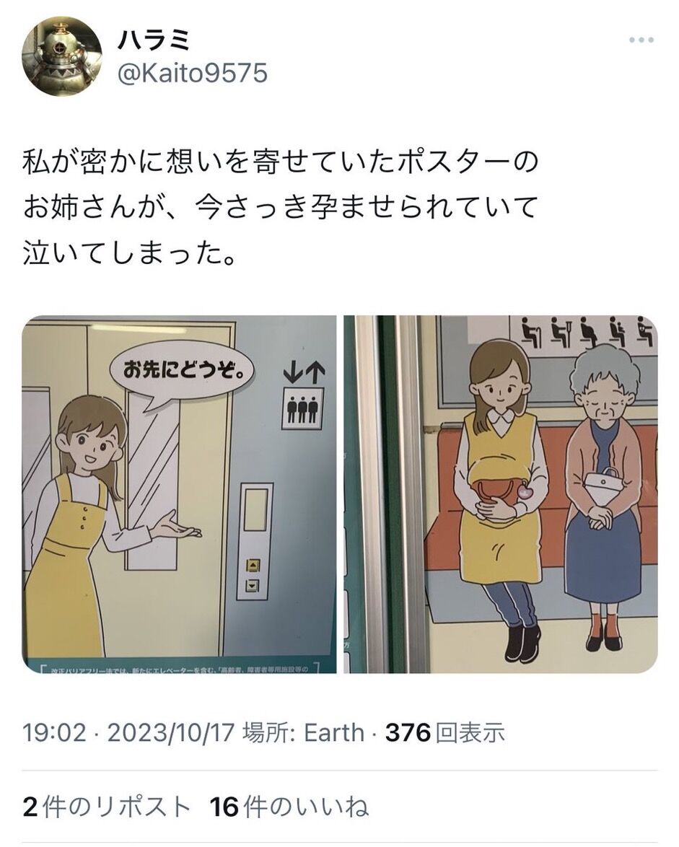The image size is (679, 847).
Task: Open the @Kaito9575 handle
Action: pos(193,73)
